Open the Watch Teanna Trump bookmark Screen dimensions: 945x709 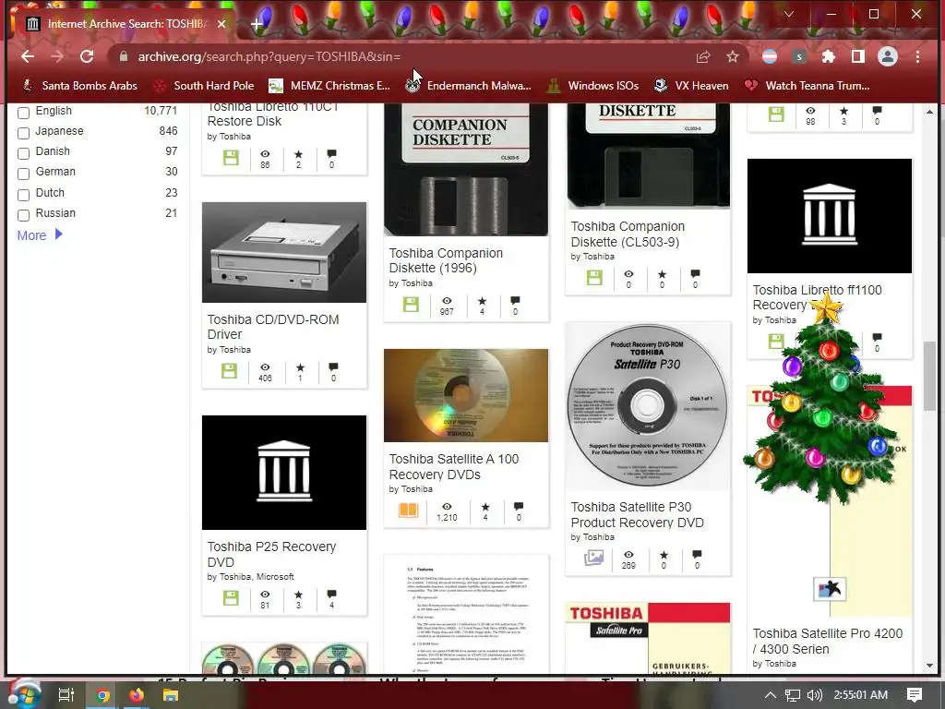tap(807, 86)
